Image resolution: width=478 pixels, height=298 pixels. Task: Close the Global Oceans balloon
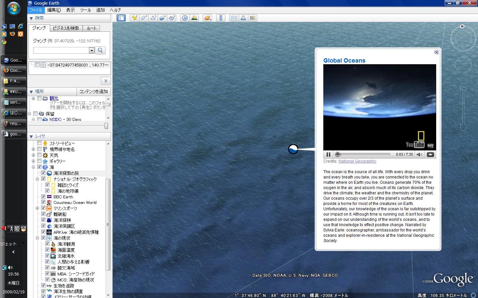point(437,52)
